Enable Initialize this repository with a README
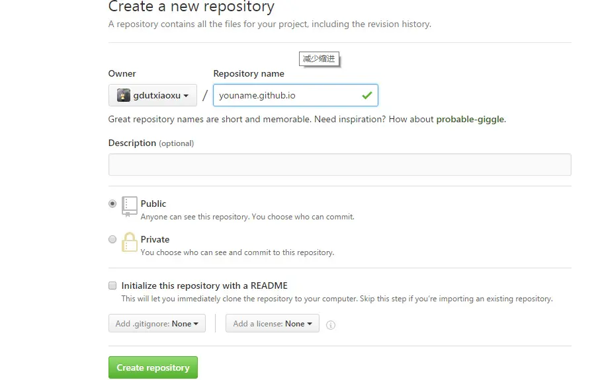Image resolution: width=598 pixels, height=380 pixels. [x=112, y=285]
